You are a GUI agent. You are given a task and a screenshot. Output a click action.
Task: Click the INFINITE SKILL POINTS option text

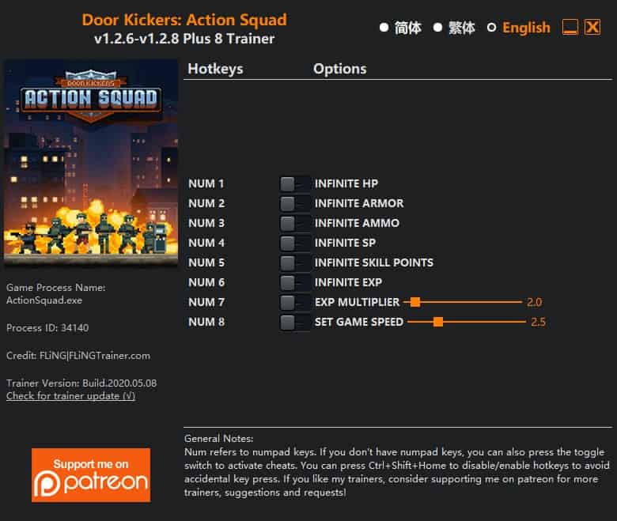tap(374, 262)
